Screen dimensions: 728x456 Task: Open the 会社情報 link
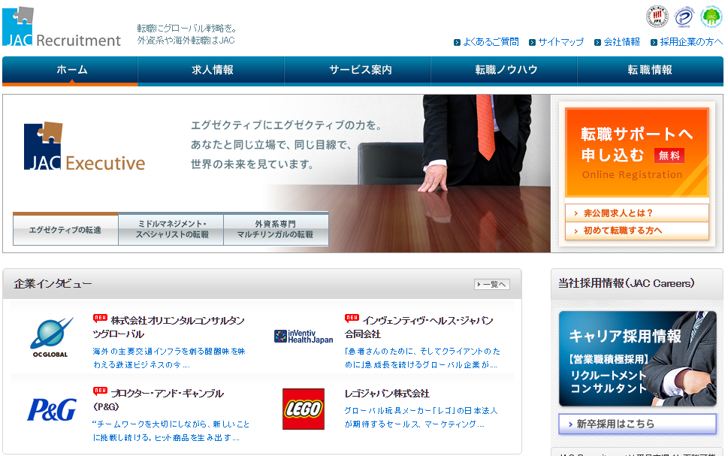[621, 42]
